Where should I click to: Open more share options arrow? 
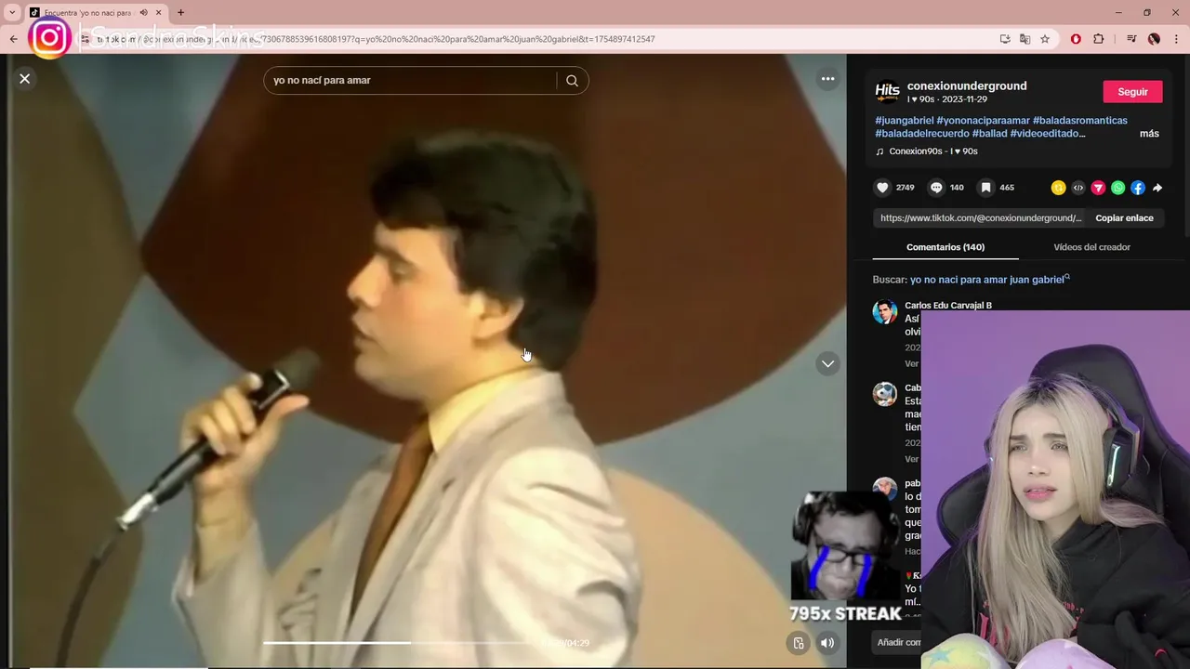coord(1157,188)
